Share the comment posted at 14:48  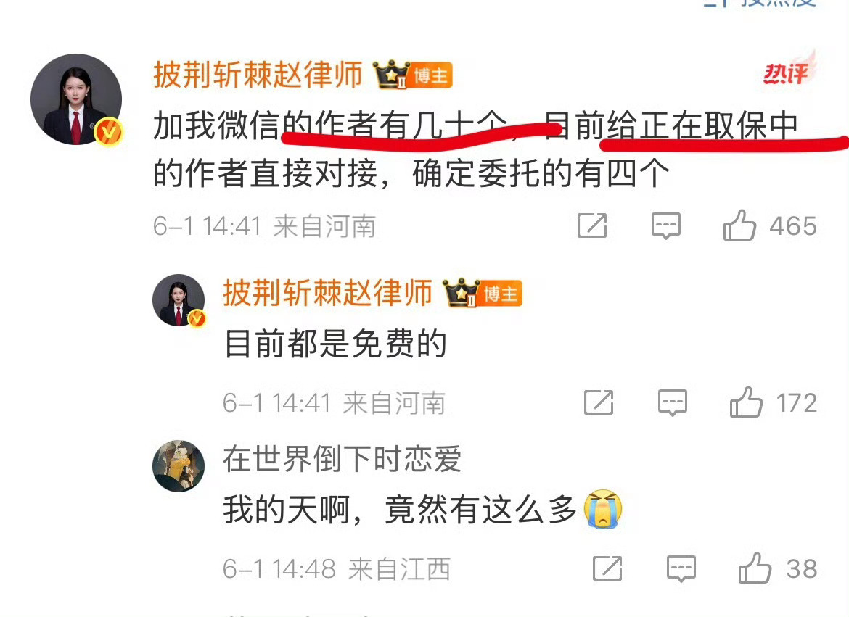click(x=607, y=568)
